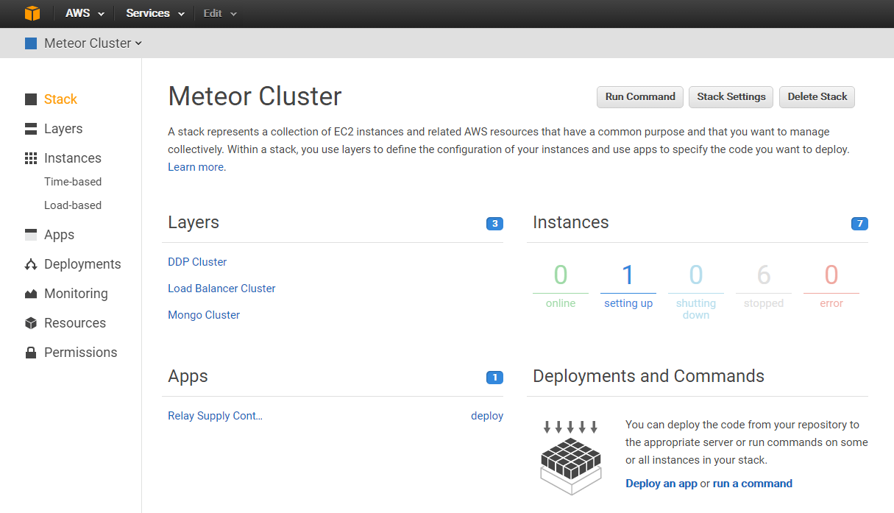The image size is (894, 513).
Task: Go to Layers in the sidebar
Action: [63, 129]
